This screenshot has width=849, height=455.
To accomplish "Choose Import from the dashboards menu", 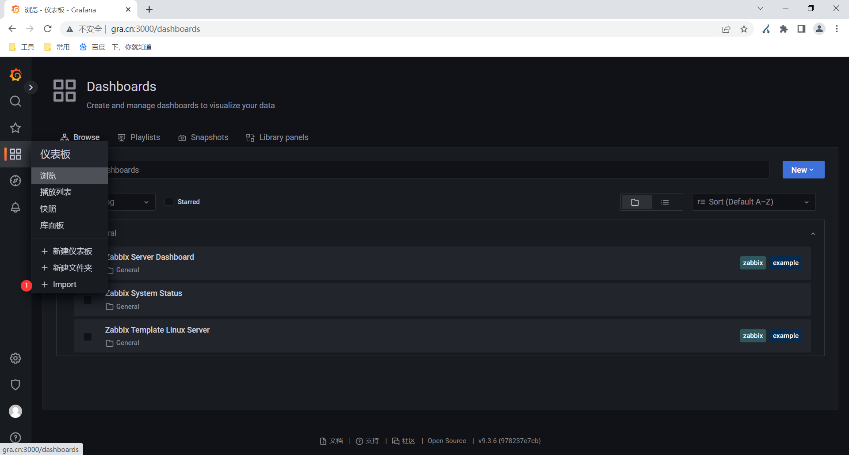I will click(69, 284).
